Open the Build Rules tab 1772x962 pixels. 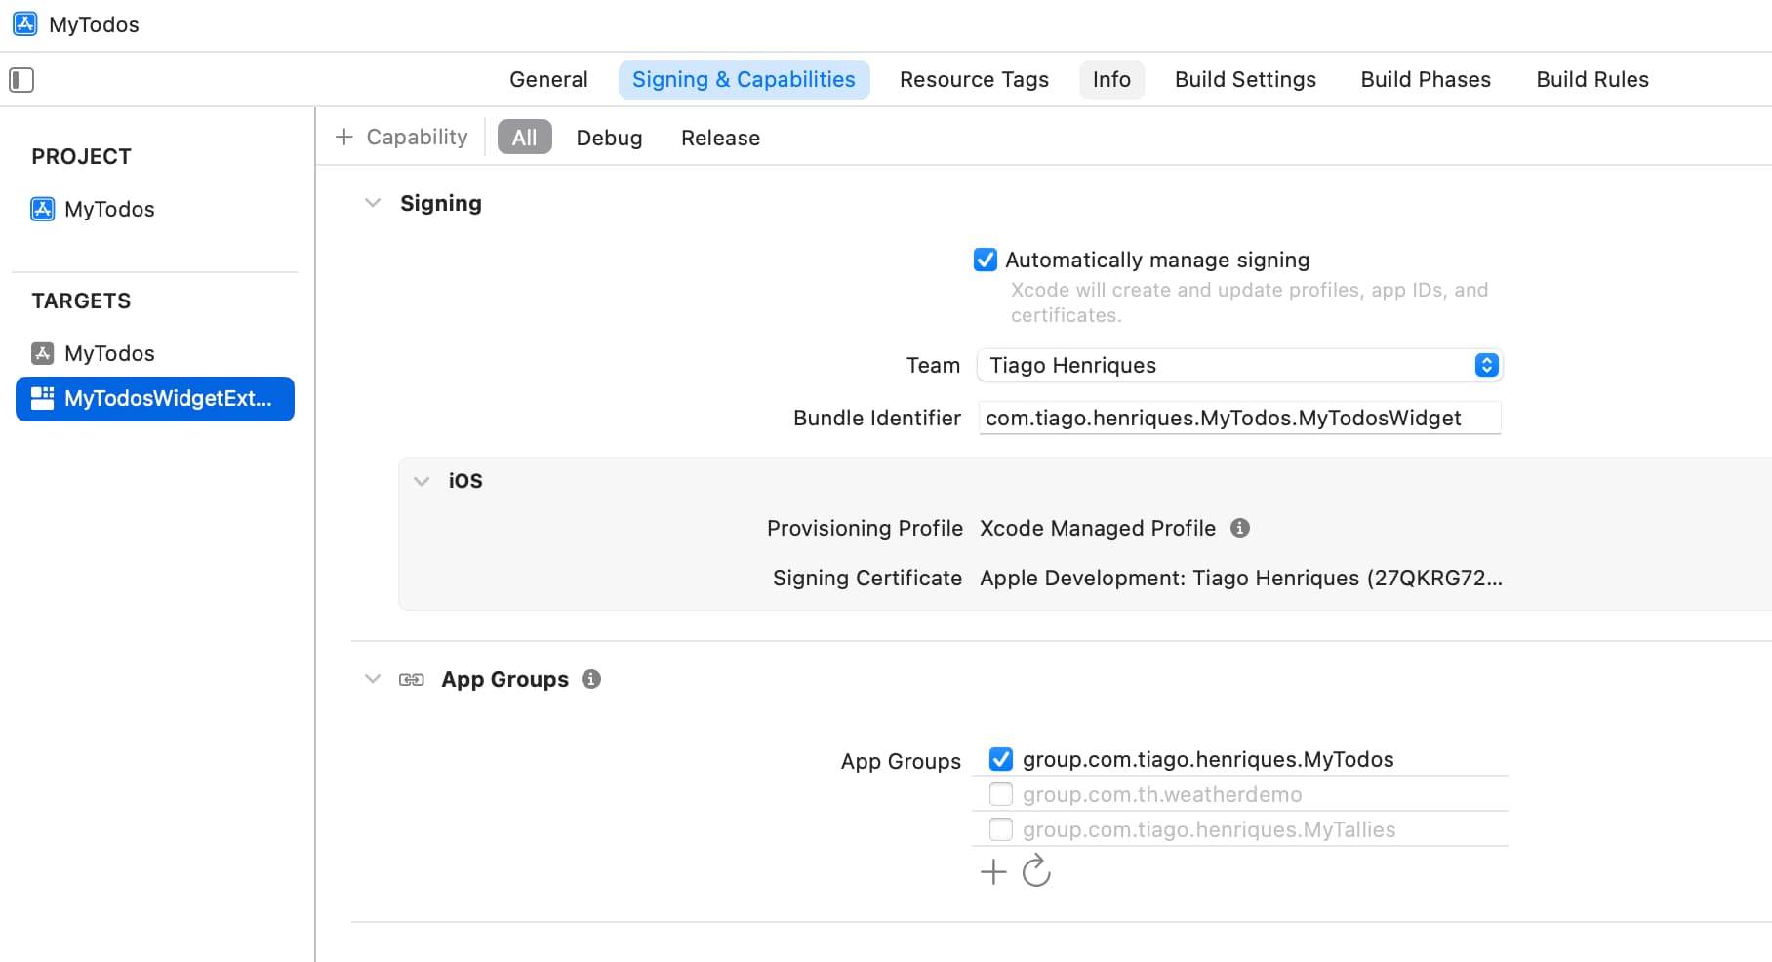coord(1592,80)
